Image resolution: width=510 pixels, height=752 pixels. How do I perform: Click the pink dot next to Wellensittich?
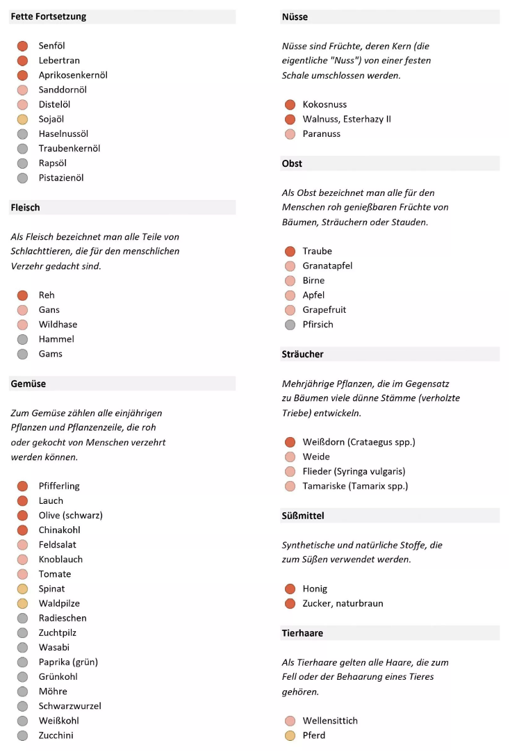tap(290, 721)
